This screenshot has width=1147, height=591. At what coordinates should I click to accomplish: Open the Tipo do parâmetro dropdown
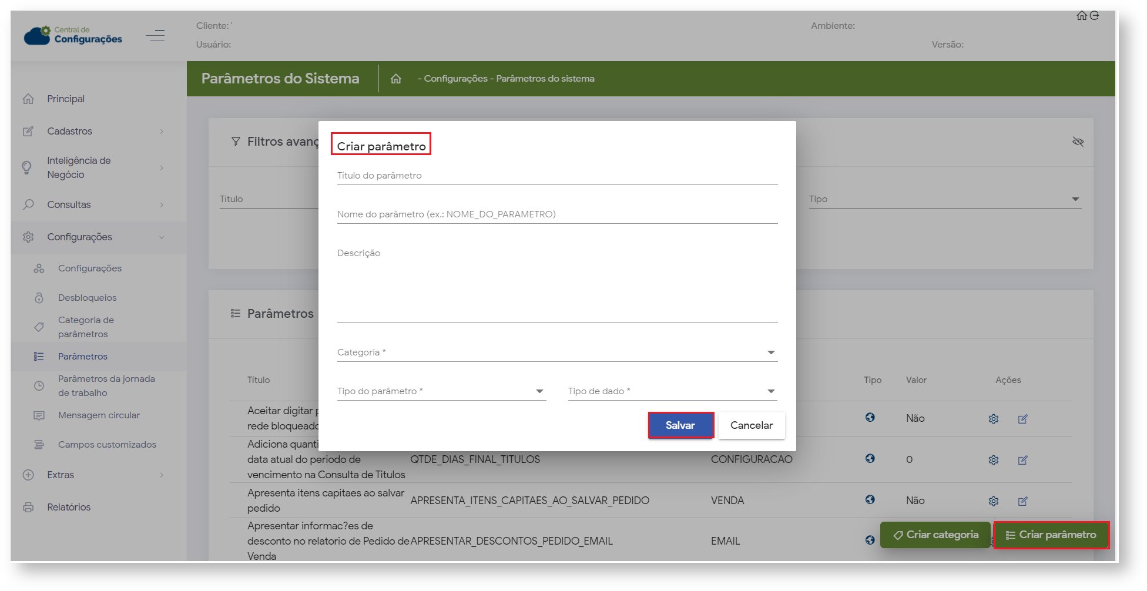[441, 391]
